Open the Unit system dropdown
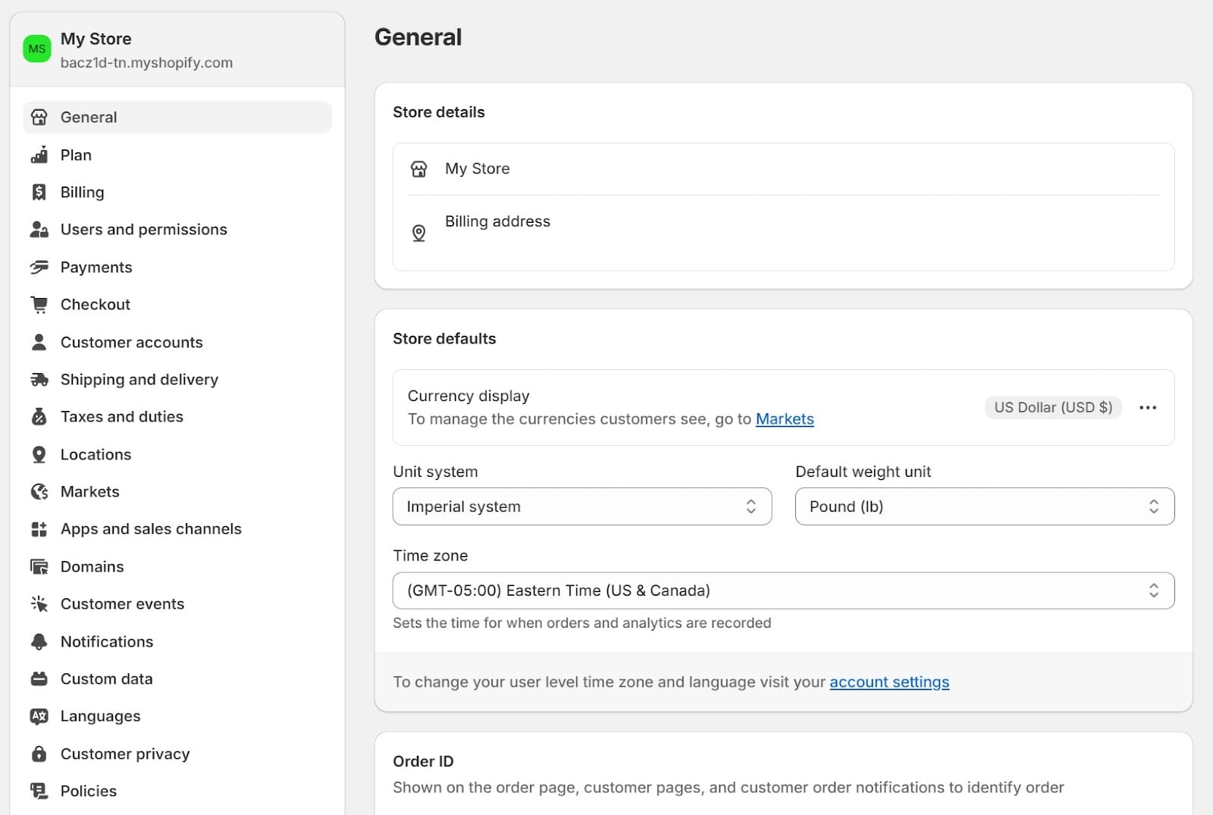Screen dimensions: 1213x815 click(581, 506)
